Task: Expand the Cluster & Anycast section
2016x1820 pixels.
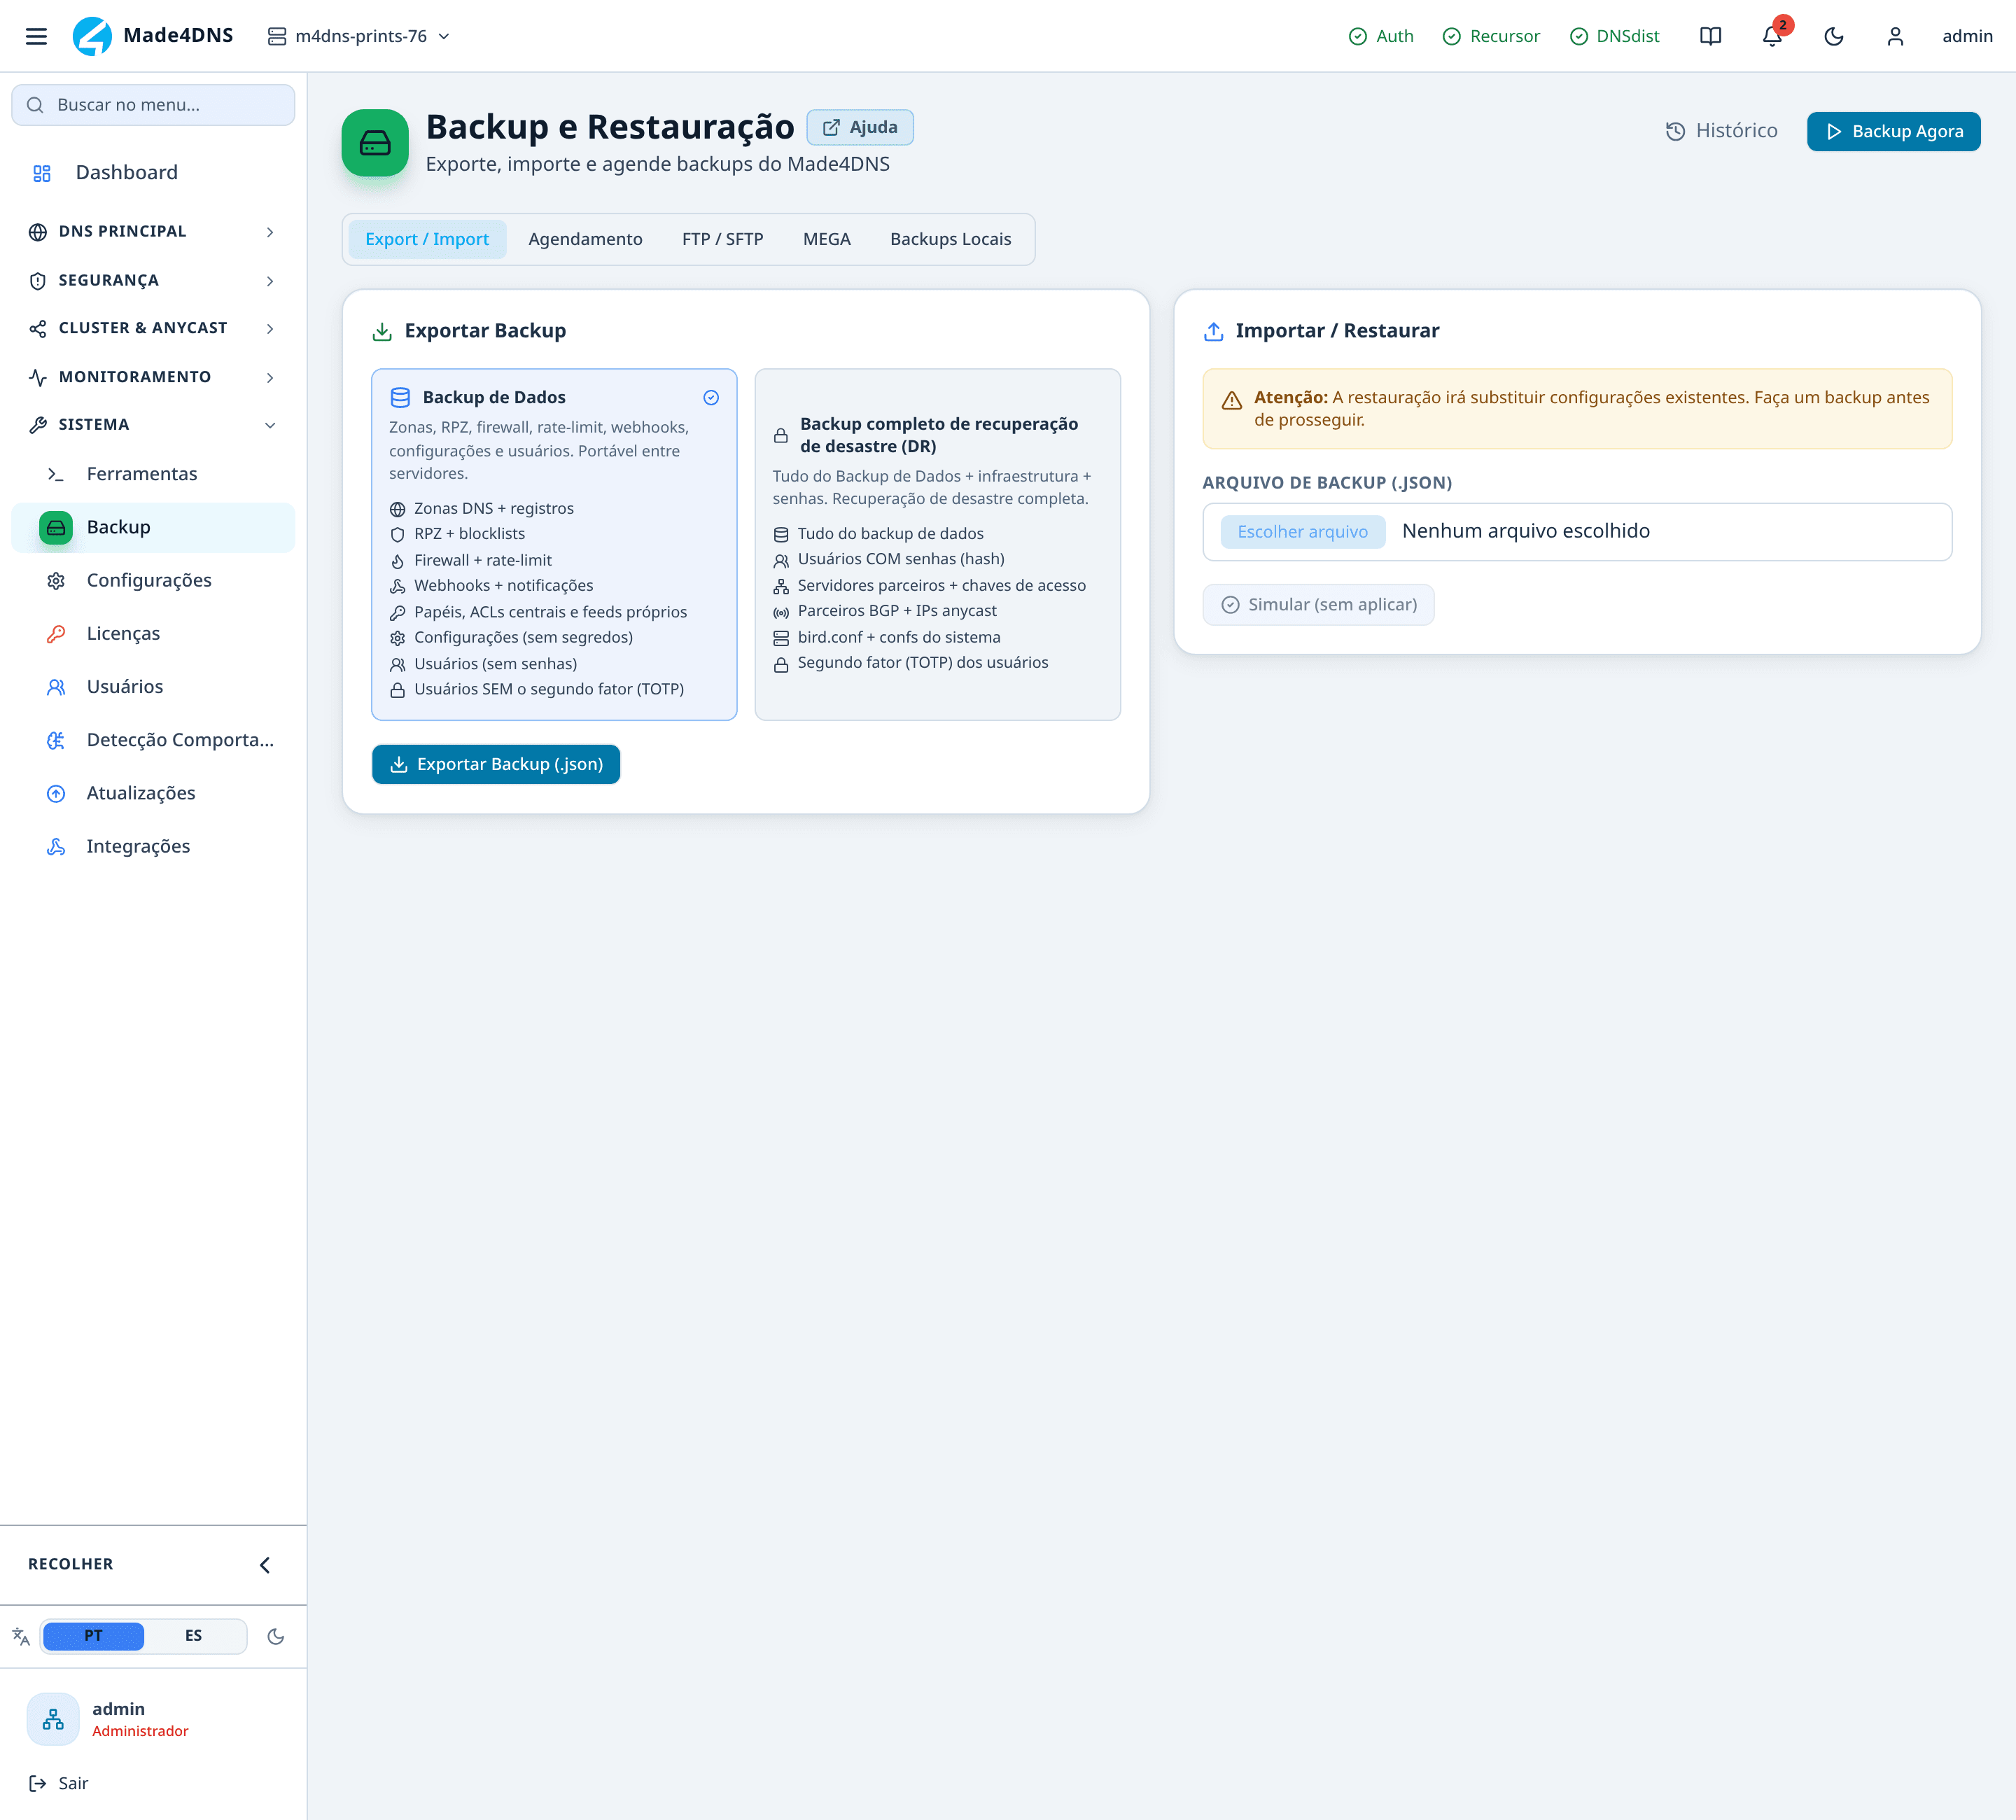Action: pos(153,328)
